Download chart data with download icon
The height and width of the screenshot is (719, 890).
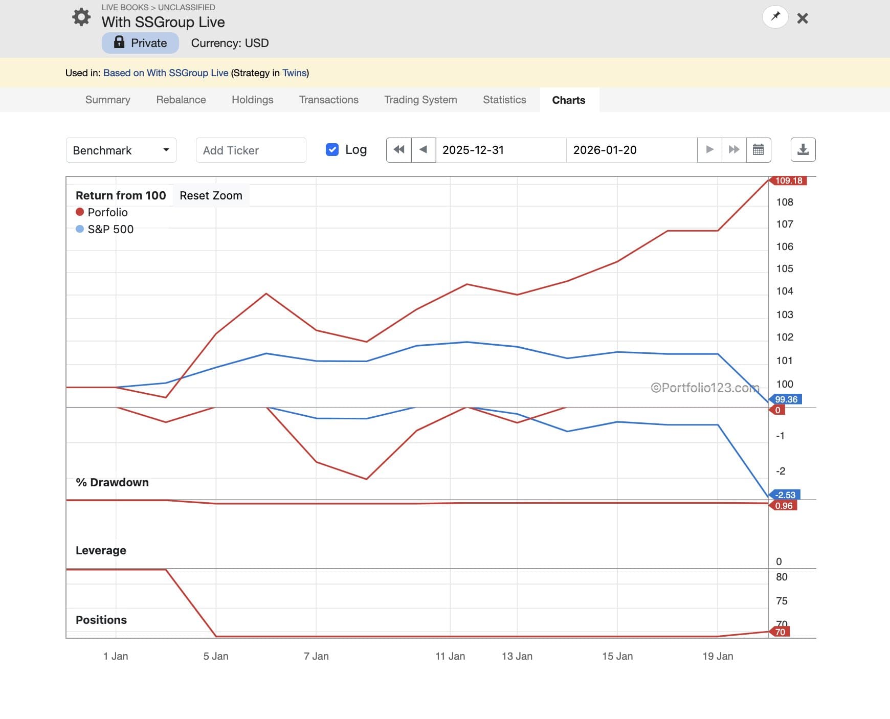(x=803, y=150)
